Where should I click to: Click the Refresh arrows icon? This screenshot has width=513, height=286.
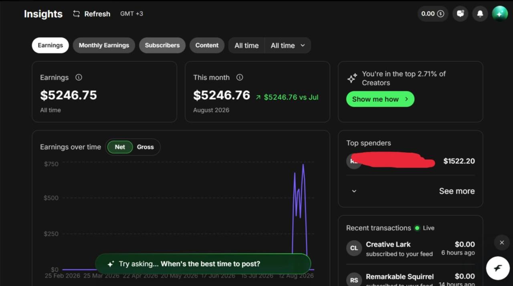76,14
